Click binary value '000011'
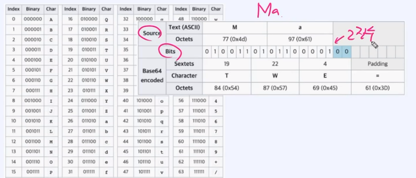416x178 pixels. coord(33,50)
